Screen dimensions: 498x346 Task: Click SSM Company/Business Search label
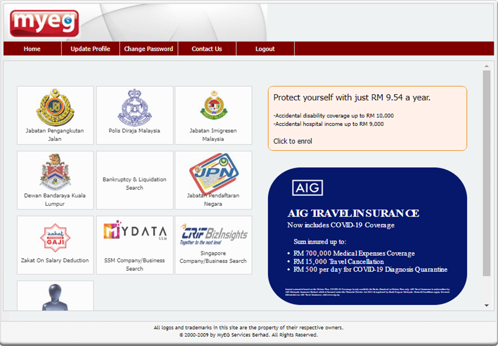pyautogui.click(x=135, y=264)
